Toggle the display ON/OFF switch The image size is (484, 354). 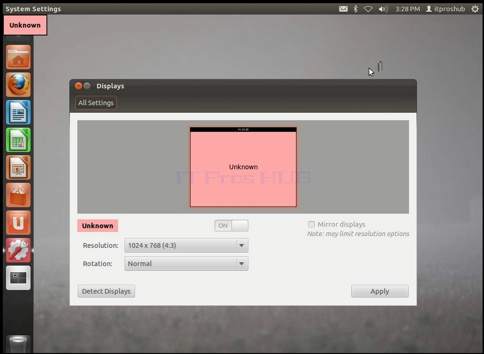click(x=231, y=226)
